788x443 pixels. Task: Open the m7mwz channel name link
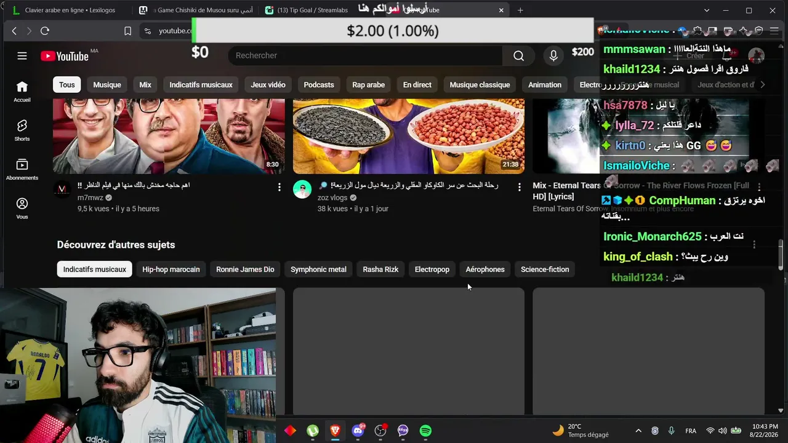(90, 198)
